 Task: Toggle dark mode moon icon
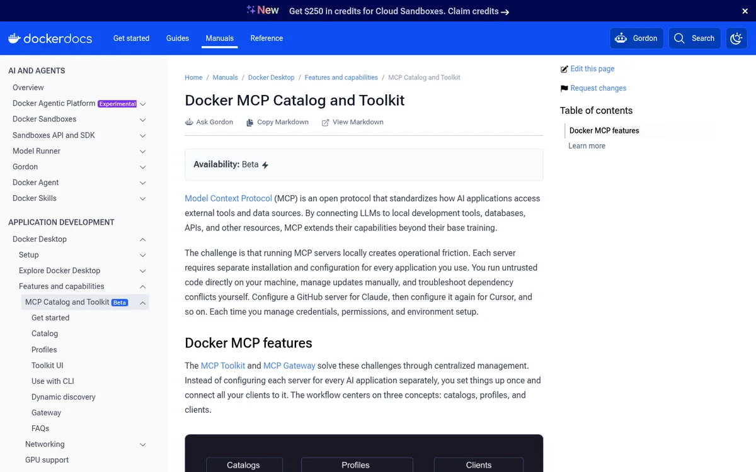[x=736, y=38]
